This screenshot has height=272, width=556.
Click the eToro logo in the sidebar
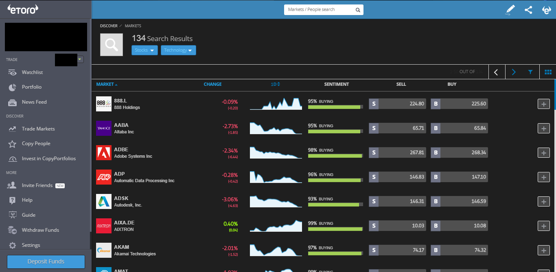pyautogui.click(x=23, y=9)
